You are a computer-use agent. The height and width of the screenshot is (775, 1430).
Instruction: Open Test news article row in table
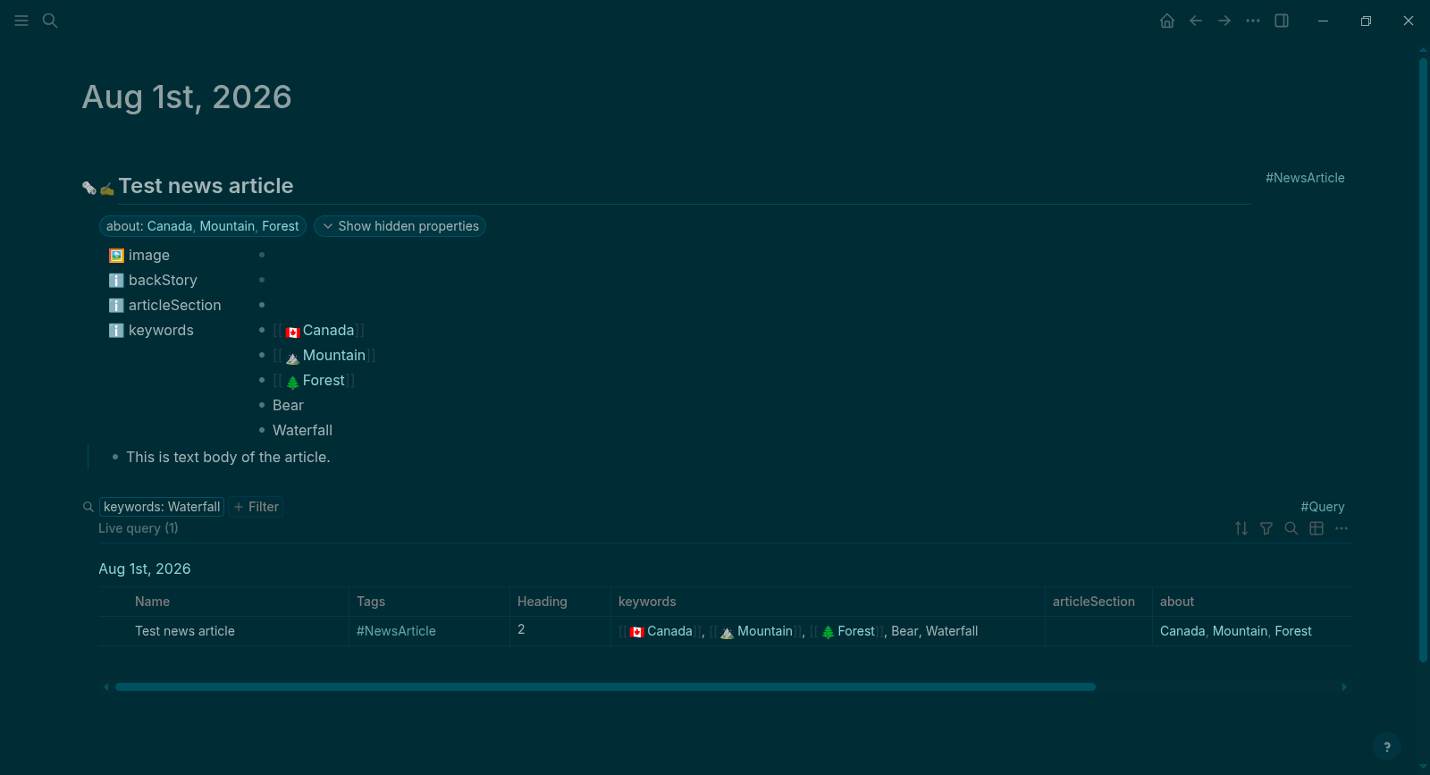tap(185, 631)
